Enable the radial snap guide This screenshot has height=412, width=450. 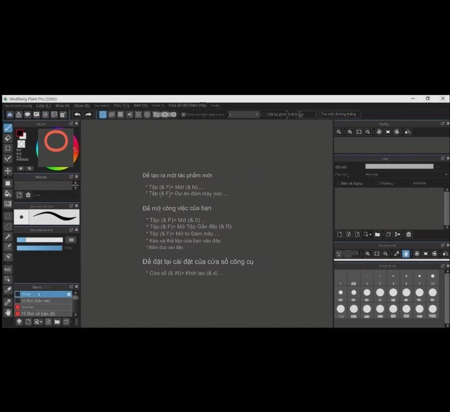pos(138,115)
